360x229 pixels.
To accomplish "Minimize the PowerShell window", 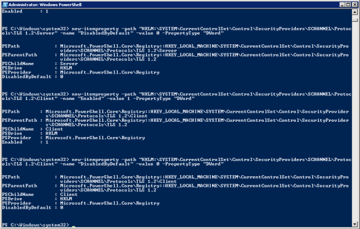I will point(342,4).
